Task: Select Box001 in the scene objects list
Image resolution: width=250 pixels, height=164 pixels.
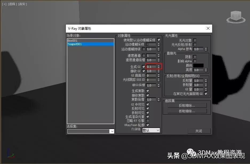Action: pos(90,41)
